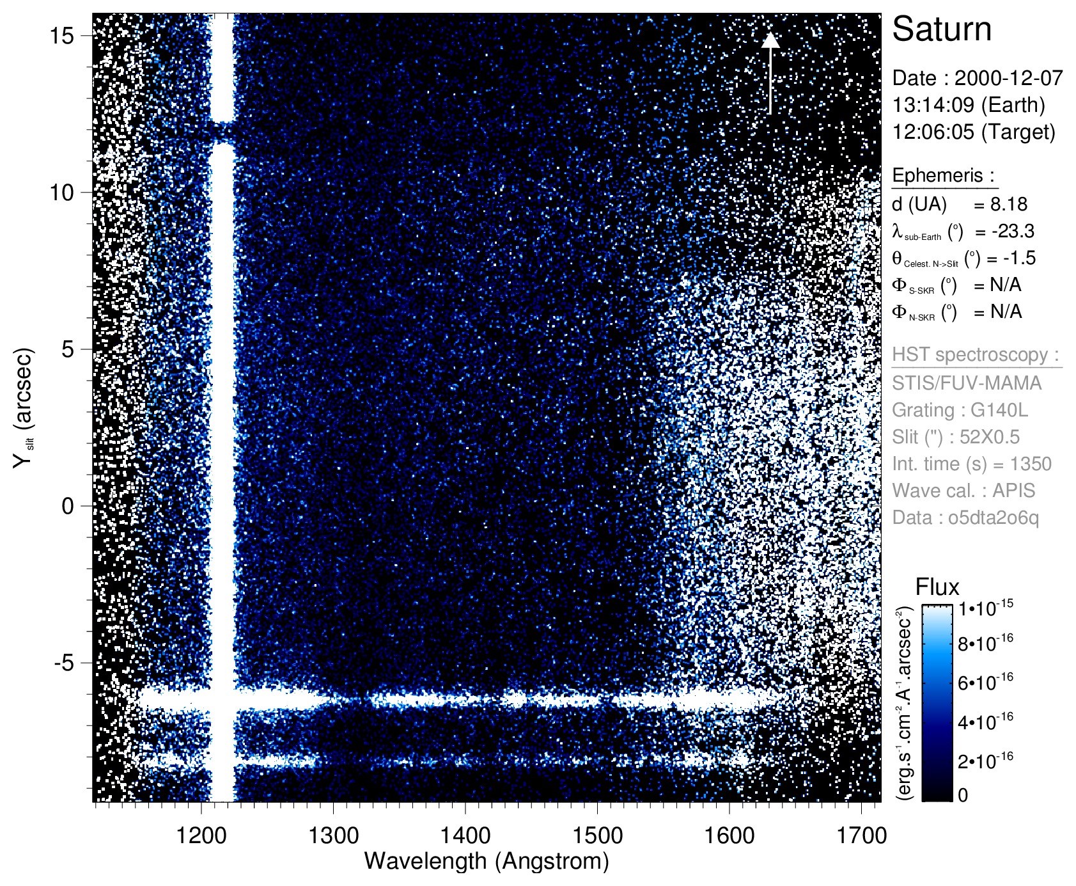Click the Flux colorbar title
Screen dimensions: 1076x886
(937, 587)
